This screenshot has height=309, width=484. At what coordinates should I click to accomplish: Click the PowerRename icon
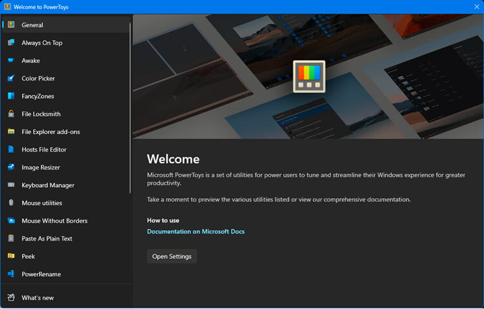coord(11,274)
